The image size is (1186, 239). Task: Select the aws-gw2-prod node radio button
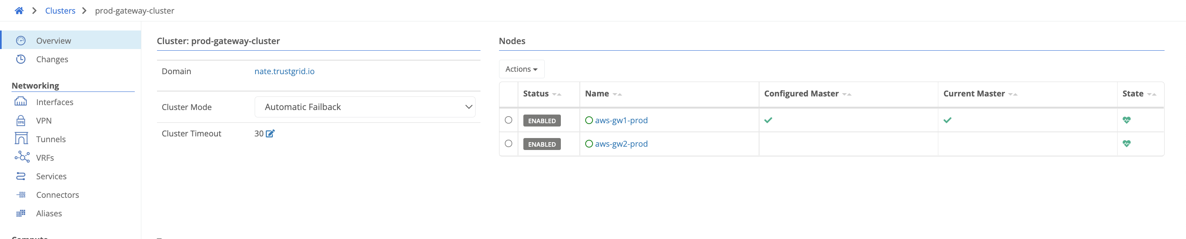508,144
